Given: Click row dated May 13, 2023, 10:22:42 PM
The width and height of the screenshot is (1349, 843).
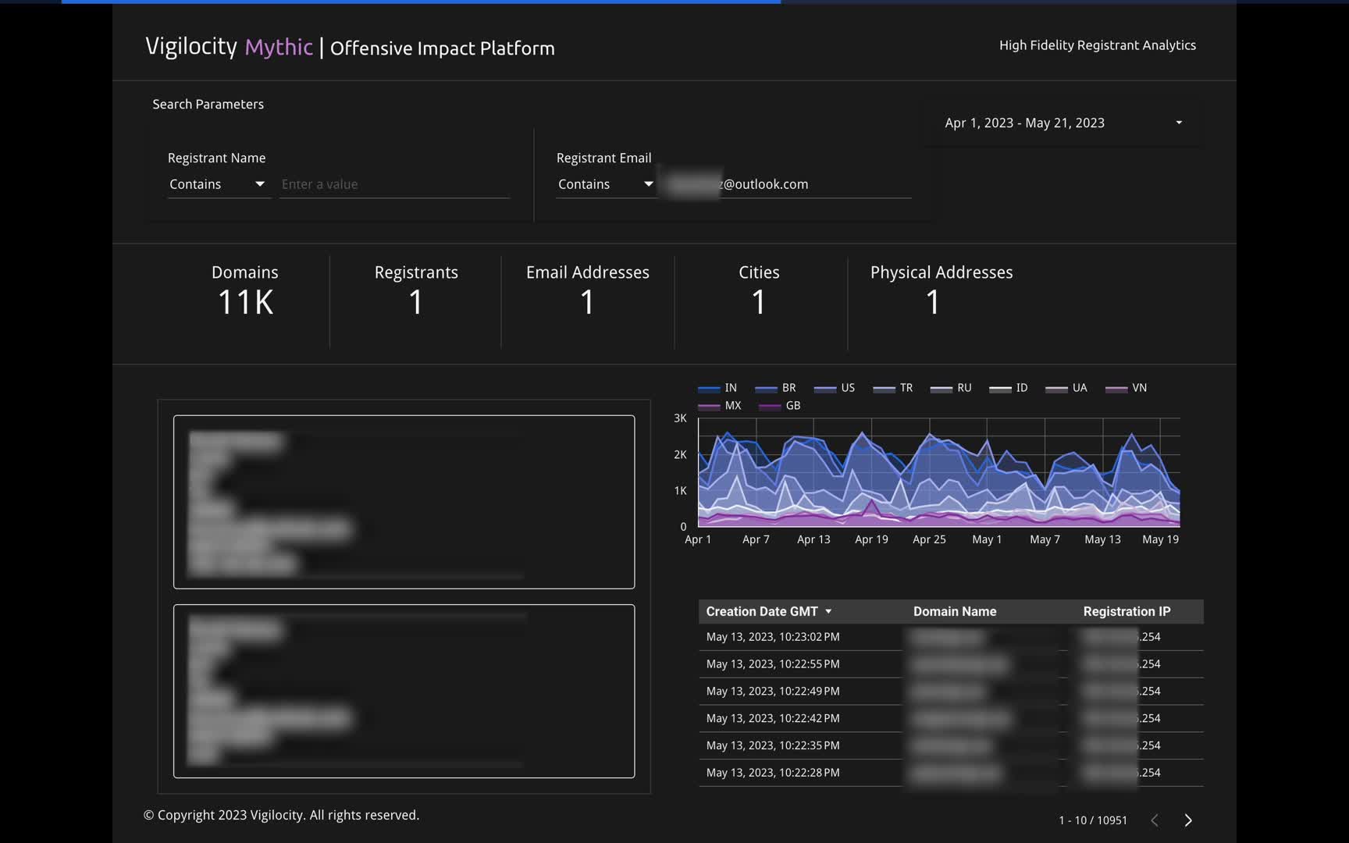Looking at the screenshot, I should pos(951,718).
